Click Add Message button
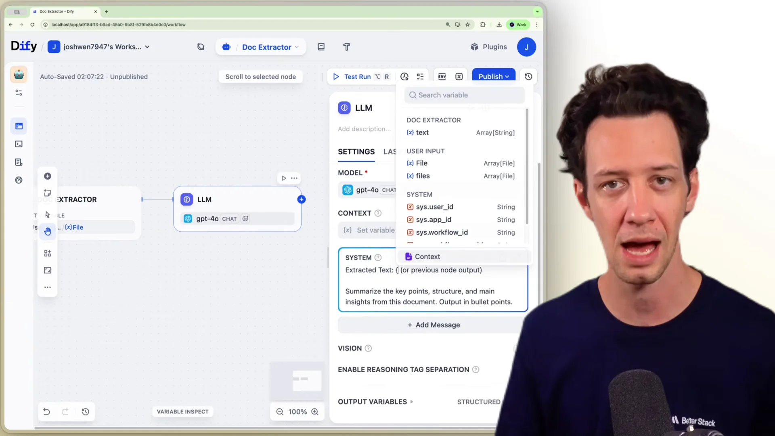The image size is (775, 436). (x=433, y=325)
